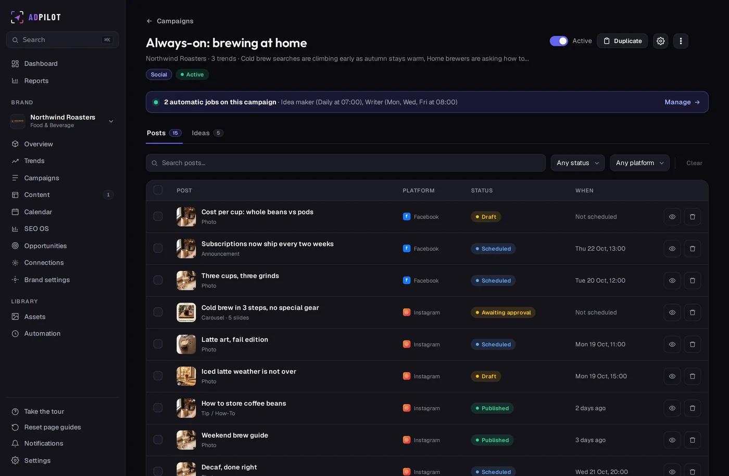Go to Trends in sidebar

62,161
